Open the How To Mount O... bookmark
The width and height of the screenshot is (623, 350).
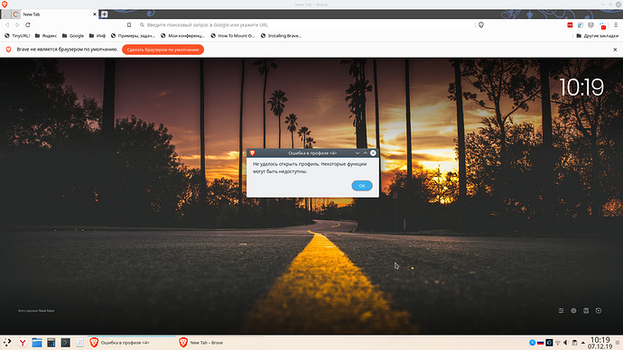click(232, 36)
